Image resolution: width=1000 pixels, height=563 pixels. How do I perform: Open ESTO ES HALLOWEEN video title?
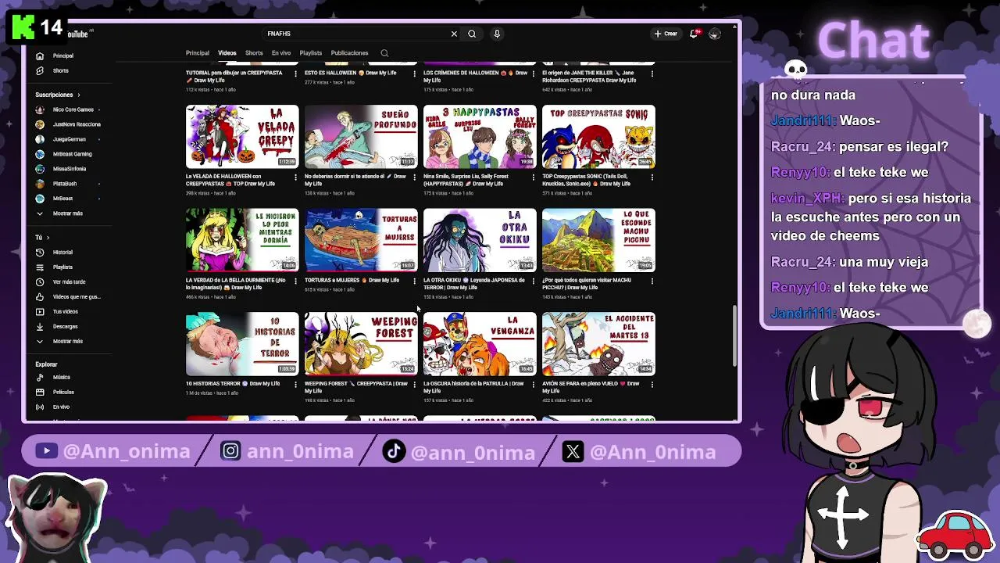tap(350, 73)
